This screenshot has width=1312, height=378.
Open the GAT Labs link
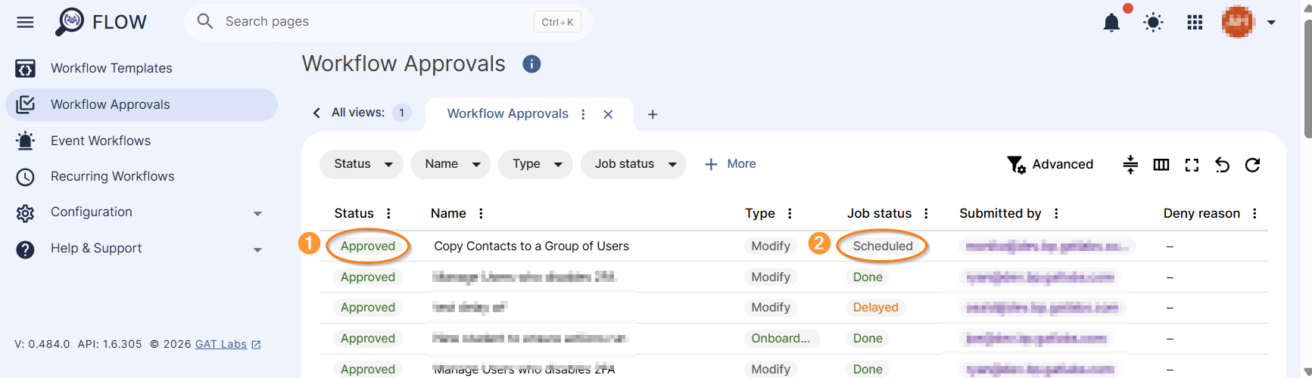pos(228,344)
